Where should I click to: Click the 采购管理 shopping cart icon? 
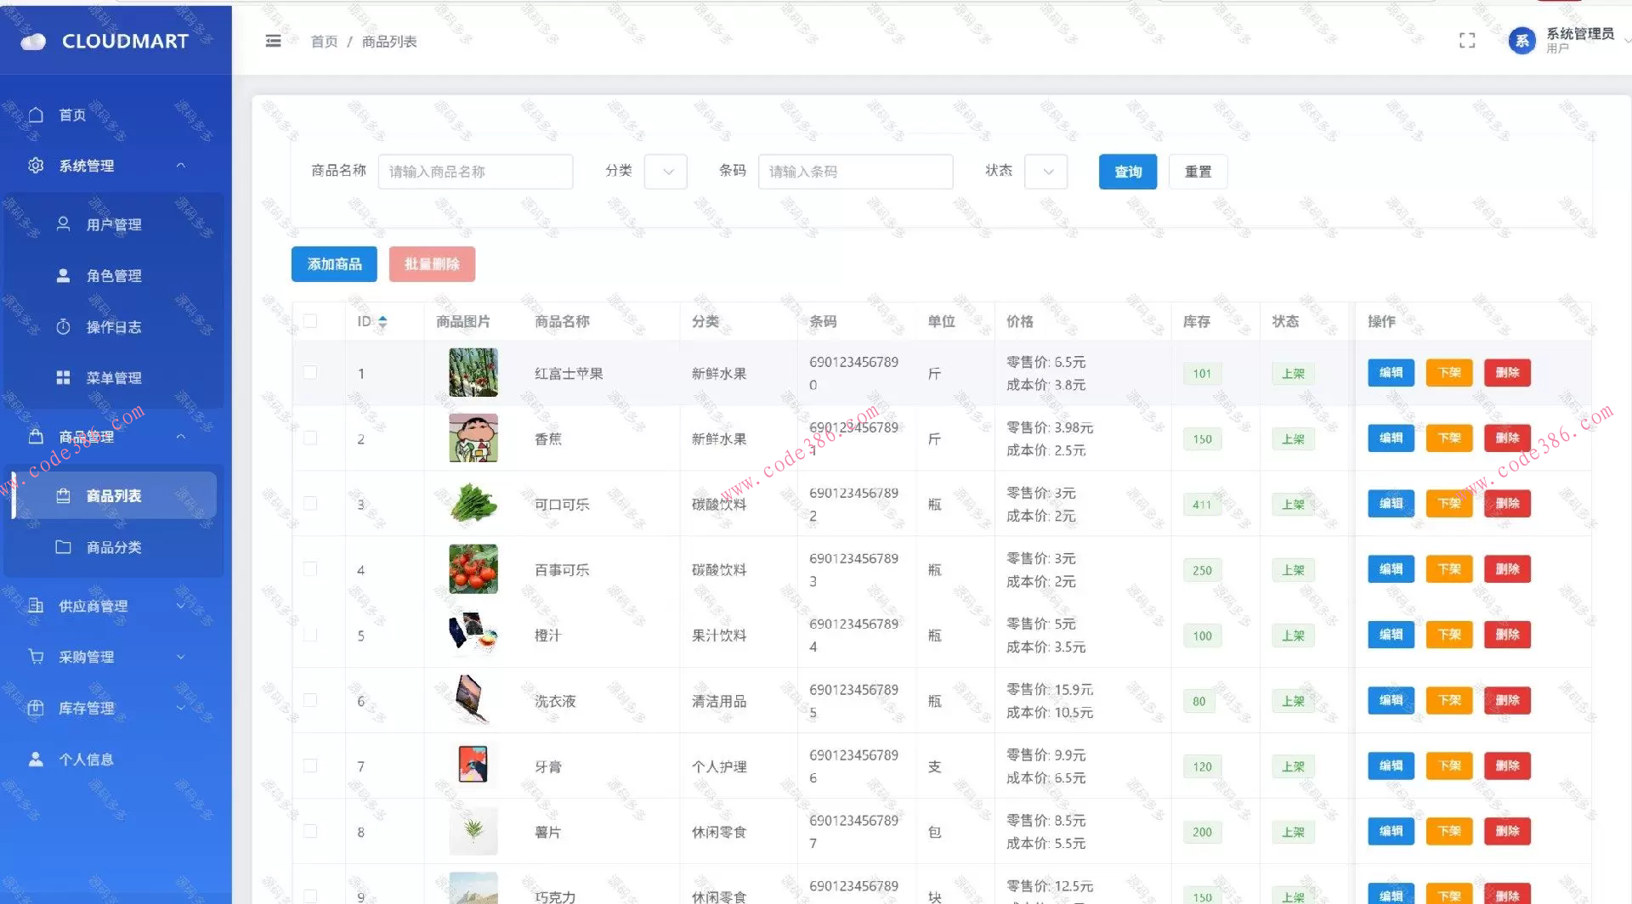(x=35, y=656)
